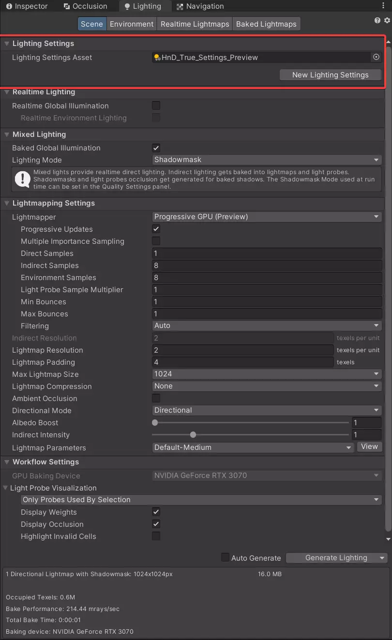
Task: Click the Inspector tab info icon
Action: 9,6
